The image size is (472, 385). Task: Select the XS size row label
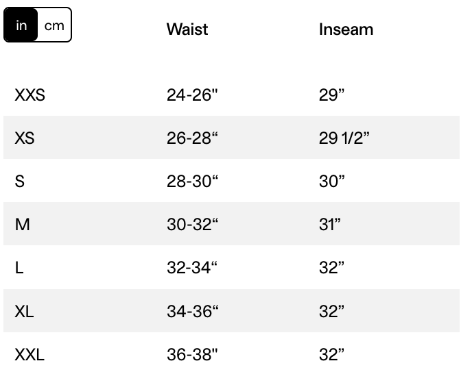(x=24, y=138)
